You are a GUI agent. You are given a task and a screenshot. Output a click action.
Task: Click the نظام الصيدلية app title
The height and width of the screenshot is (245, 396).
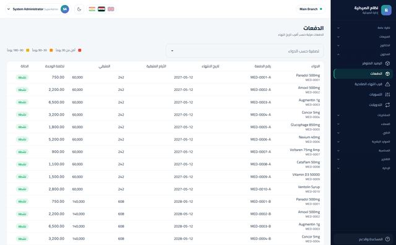coord(366,8)
